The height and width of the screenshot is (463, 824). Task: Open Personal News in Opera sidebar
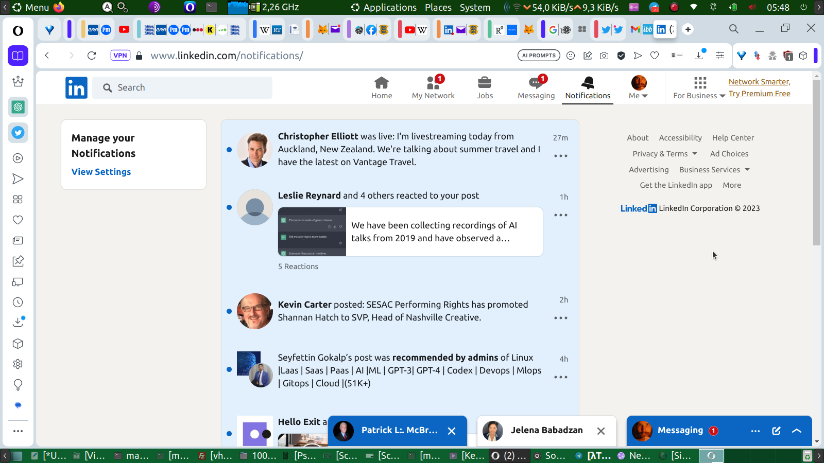click(x=18, y=241)
